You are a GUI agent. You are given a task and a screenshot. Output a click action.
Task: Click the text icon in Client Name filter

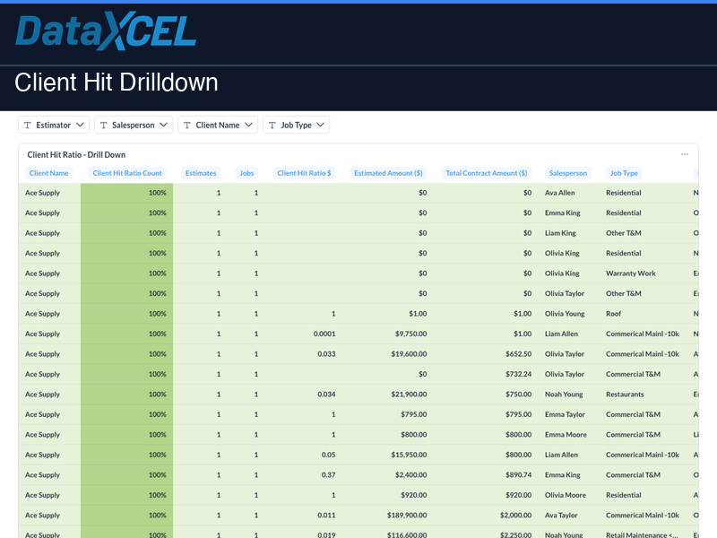pos(186,125)
